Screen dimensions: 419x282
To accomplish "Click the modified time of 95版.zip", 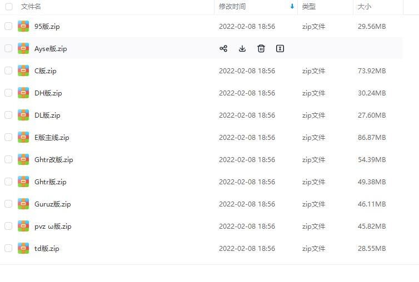I will [247, 27].
